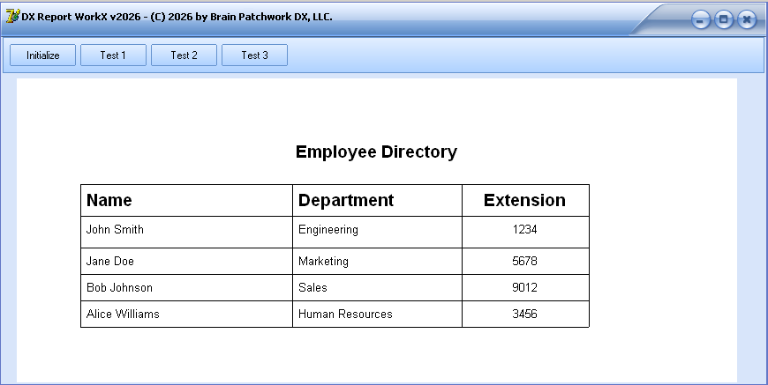
Task: Select the Human Resources department cell
Action: pos(345,314)
